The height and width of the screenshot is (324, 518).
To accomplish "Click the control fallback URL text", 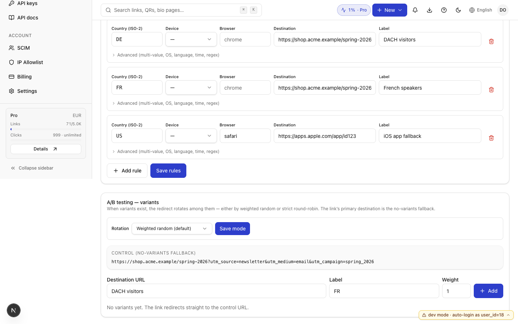I will (243, 262).
